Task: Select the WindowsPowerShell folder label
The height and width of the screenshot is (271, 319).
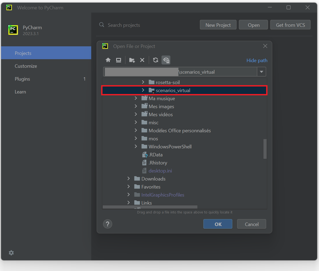Action: 170,146
